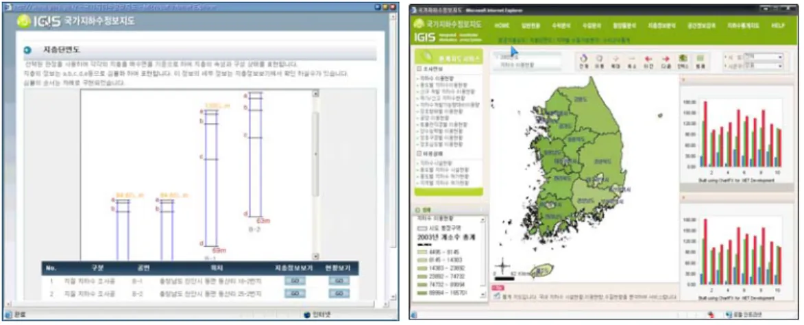Image resolution: width=804 pixels, height=325 pixels.
Task: Click the 지층정보보기 GO button for row 1
Action: pyautogui.click(x=295, y=281)
